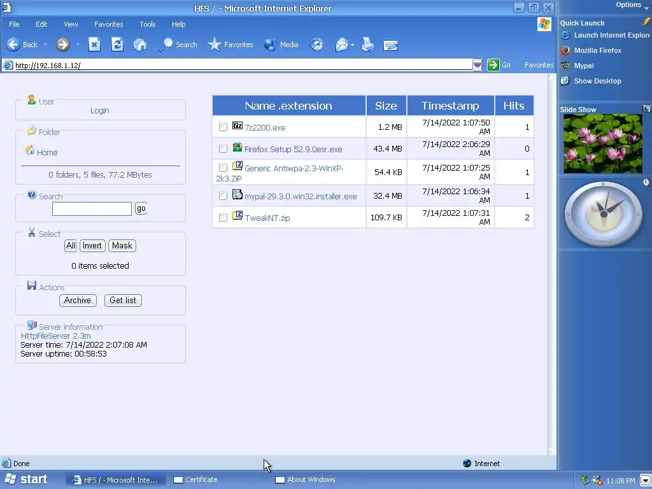Check the TweakNT.zip checkbox
Image resolution: width=652 pixels, height=489 pixels.
[223, 217]
